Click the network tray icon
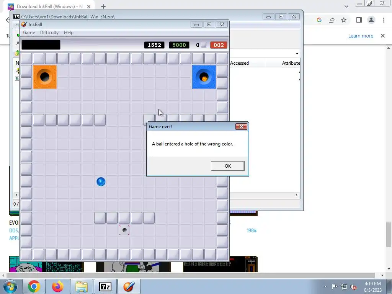Viewport: 392px width, 294px height. pyautogui.click(x=344, y=287)
